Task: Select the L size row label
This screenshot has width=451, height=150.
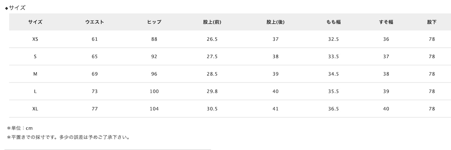Action: (x=35, y=91)
